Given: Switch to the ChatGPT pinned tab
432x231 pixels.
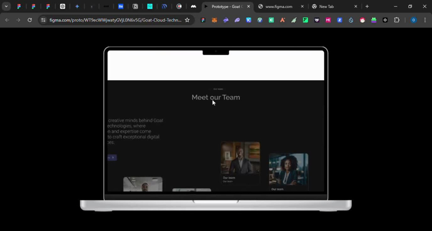Looking at the screenshot, I should click(x=63, y=6).
